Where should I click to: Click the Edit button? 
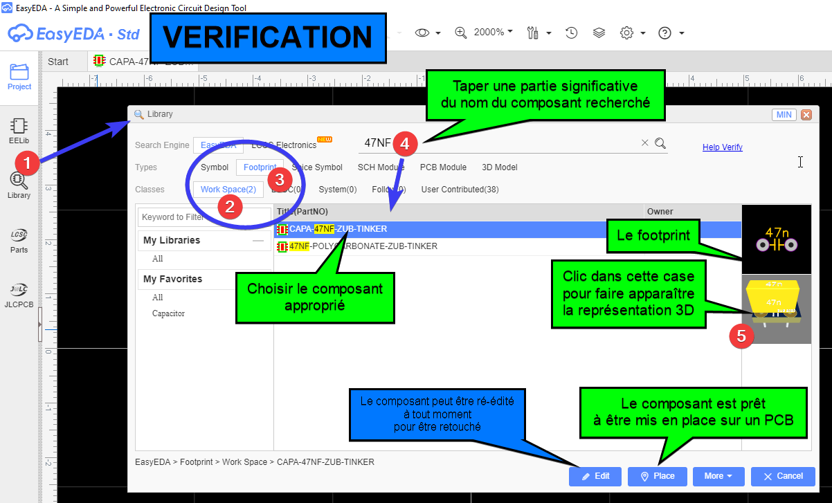point(595,476)
